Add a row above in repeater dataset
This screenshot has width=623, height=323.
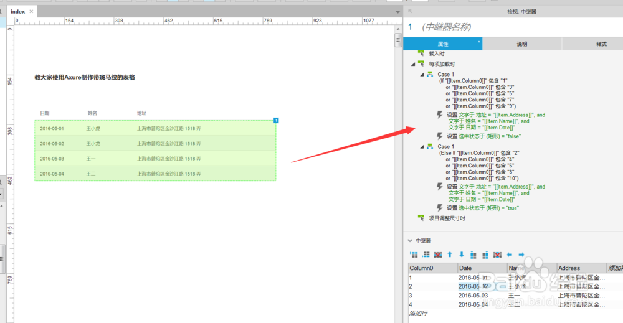(x=414, y=255)
